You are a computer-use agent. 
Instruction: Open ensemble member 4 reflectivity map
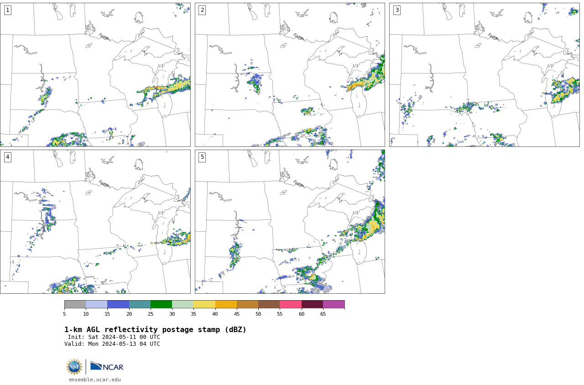tap(95, 222)
